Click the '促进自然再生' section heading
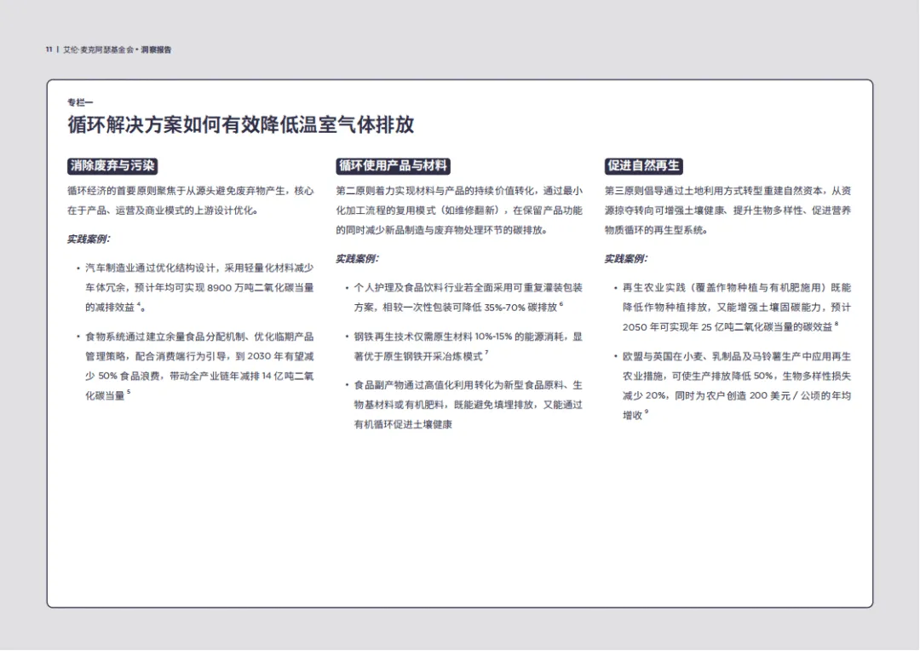920x651 pixels. 644,166
